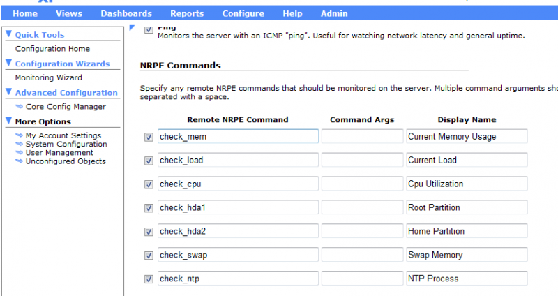The image size is (558, 296).
Task: Click arrow icon beside User Management
Action: click(20, 152)
